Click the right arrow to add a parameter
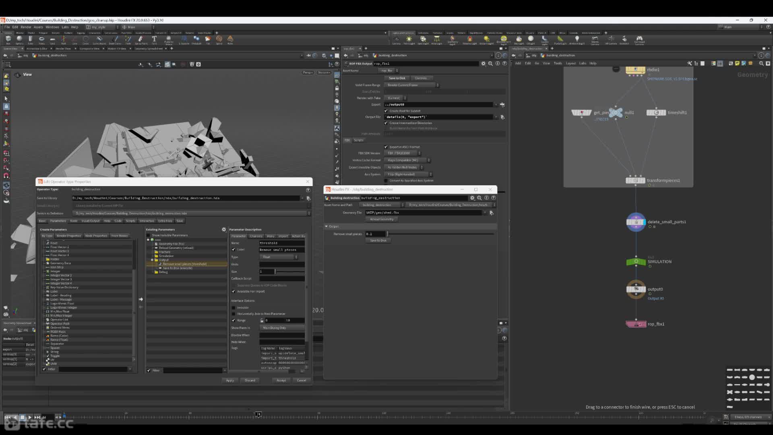The height and width of the screenshot is (435, 773). pos(141,299)
